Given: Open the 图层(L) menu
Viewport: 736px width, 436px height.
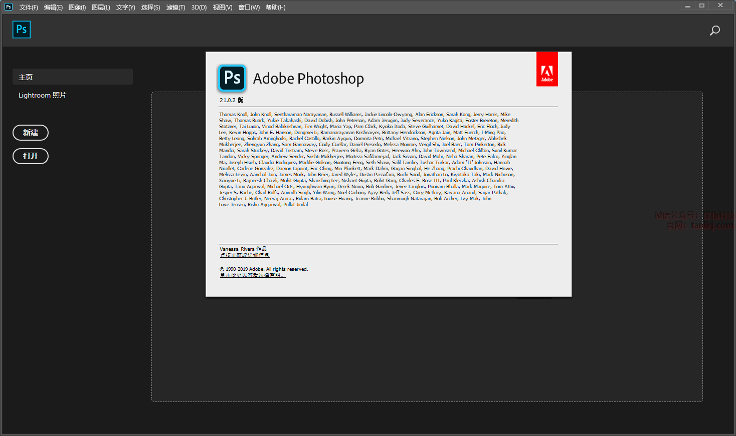Looking at the screenshot, I should coord(101,8).
